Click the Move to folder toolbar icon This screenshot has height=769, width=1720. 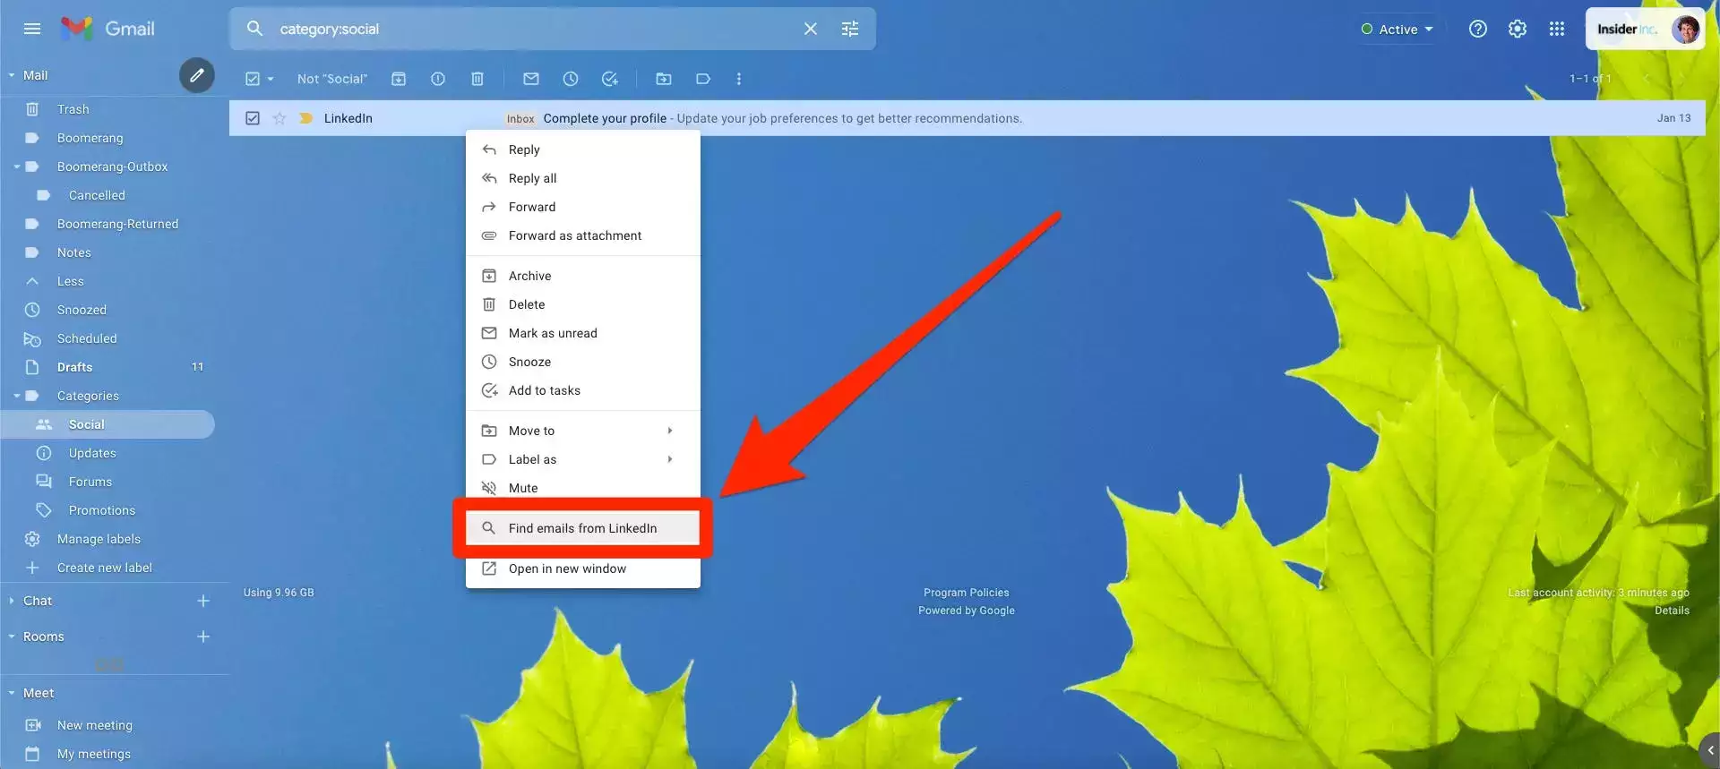(x=664, y=79)
